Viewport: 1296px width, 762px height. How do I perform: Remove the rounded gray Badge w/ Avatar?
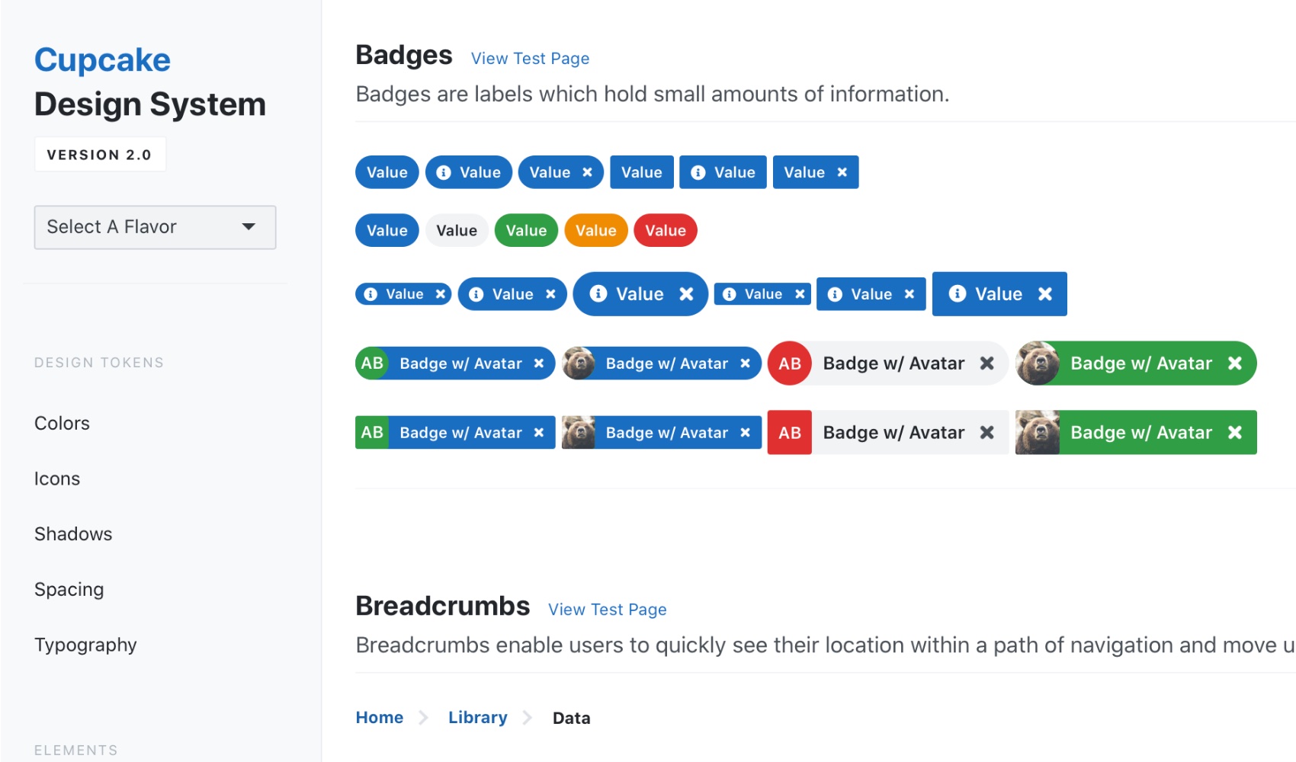click(x=986, y=363)
